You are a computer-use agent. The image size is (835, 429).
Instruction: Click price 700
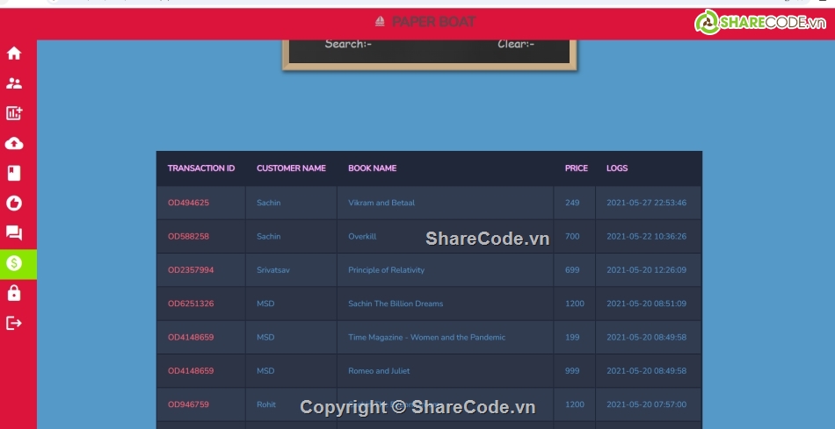point(572,236)
